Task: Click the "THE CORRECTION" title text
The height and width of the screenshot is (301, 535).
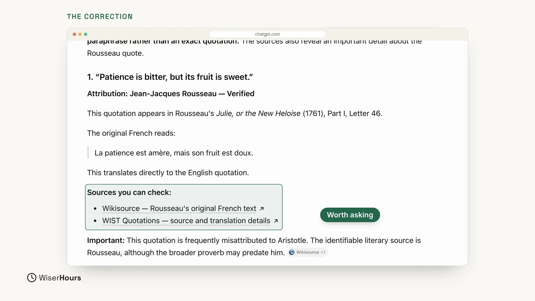Action: pyautogui.click(x=100, y=16)
